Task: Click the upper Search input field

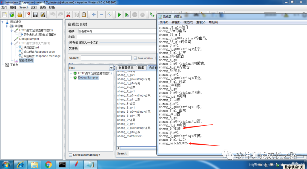Action: point(106,58)
